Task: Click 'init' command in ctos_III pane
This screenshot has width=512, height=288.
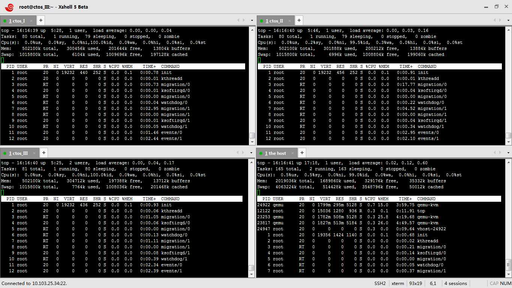Action: 166,205
